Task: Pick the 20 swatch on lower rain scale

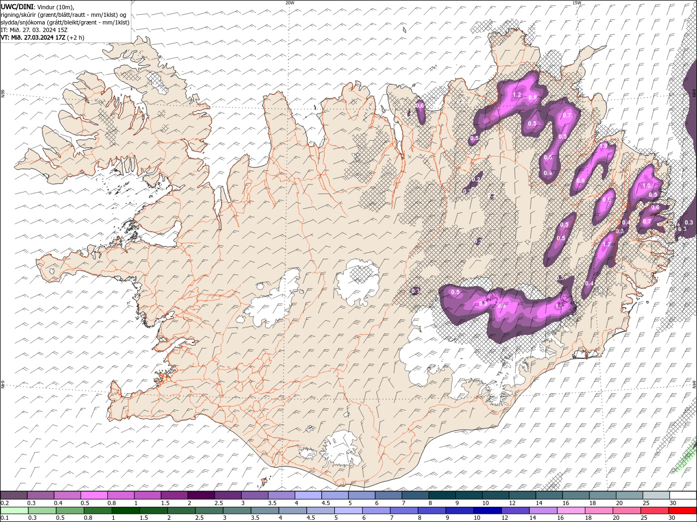Action: 626,511
